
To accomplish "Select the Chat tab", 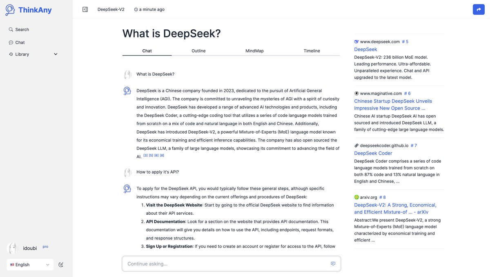I will (147, 51).
